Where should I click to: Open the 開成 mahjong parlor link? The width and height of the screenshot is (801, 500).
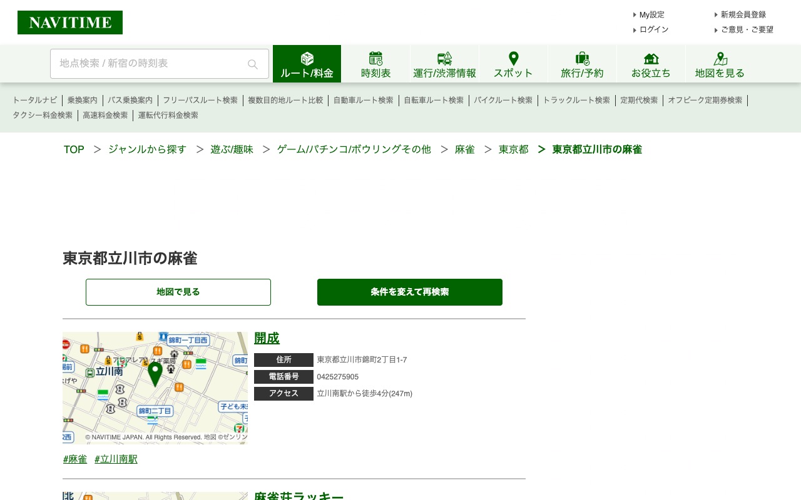(267, 338)
